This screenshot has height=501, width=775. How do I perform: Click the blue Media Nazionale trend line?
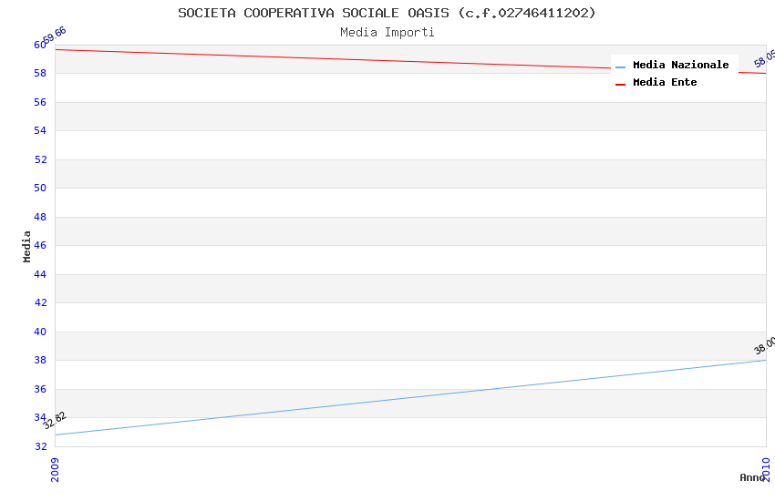coord(410,397)
